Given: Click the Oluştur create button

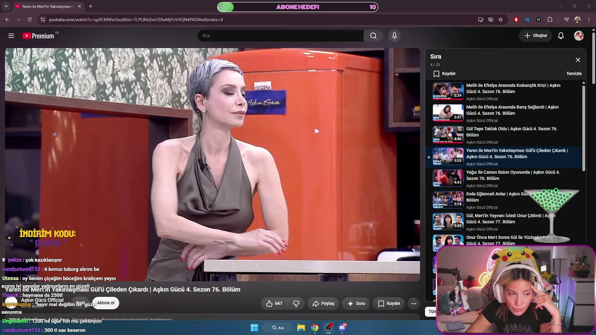Looking at the screenshot, I should point(535,35).
